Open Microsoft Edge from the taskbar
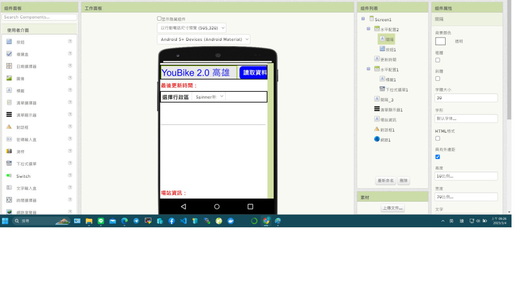Image resolution: width=515 pixels, height=289 pixels. click(x=124, y=221)
